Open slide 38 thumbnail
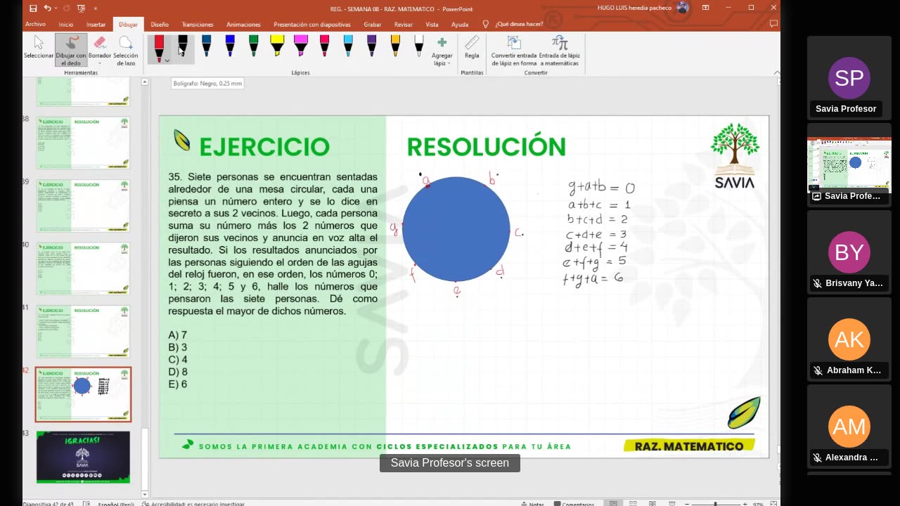 tap(83, 143)
